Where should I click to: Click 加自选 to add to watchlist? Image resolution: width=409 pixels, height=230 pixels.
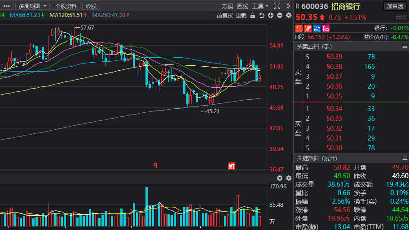point(396,6)
